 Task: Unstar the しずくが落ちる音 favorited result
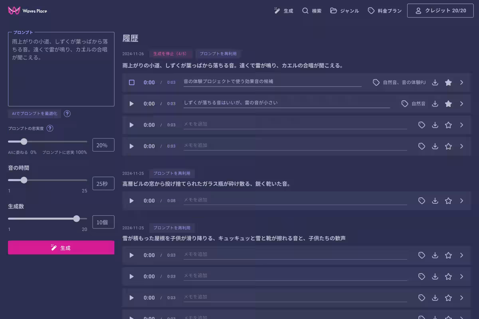pyautogui.click(x=448, y=103)
